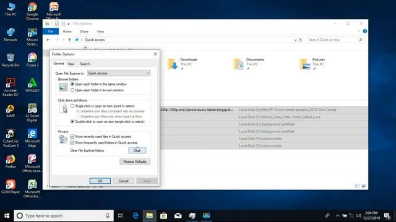Open Quick Access Toolbar customize arrow
This screenshot has height=222, width=396.
point(69,23)
